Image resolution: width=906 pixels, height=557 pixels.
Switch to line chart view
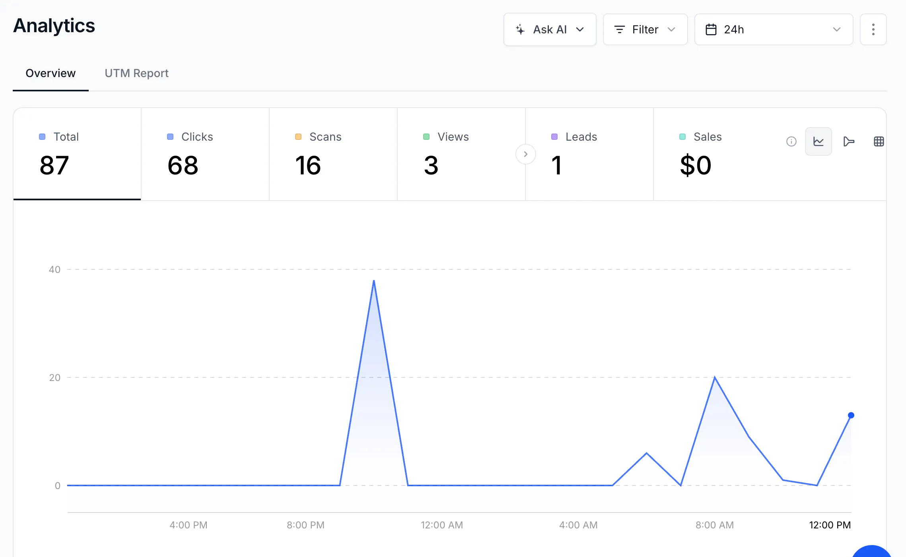tap(818, 141)
